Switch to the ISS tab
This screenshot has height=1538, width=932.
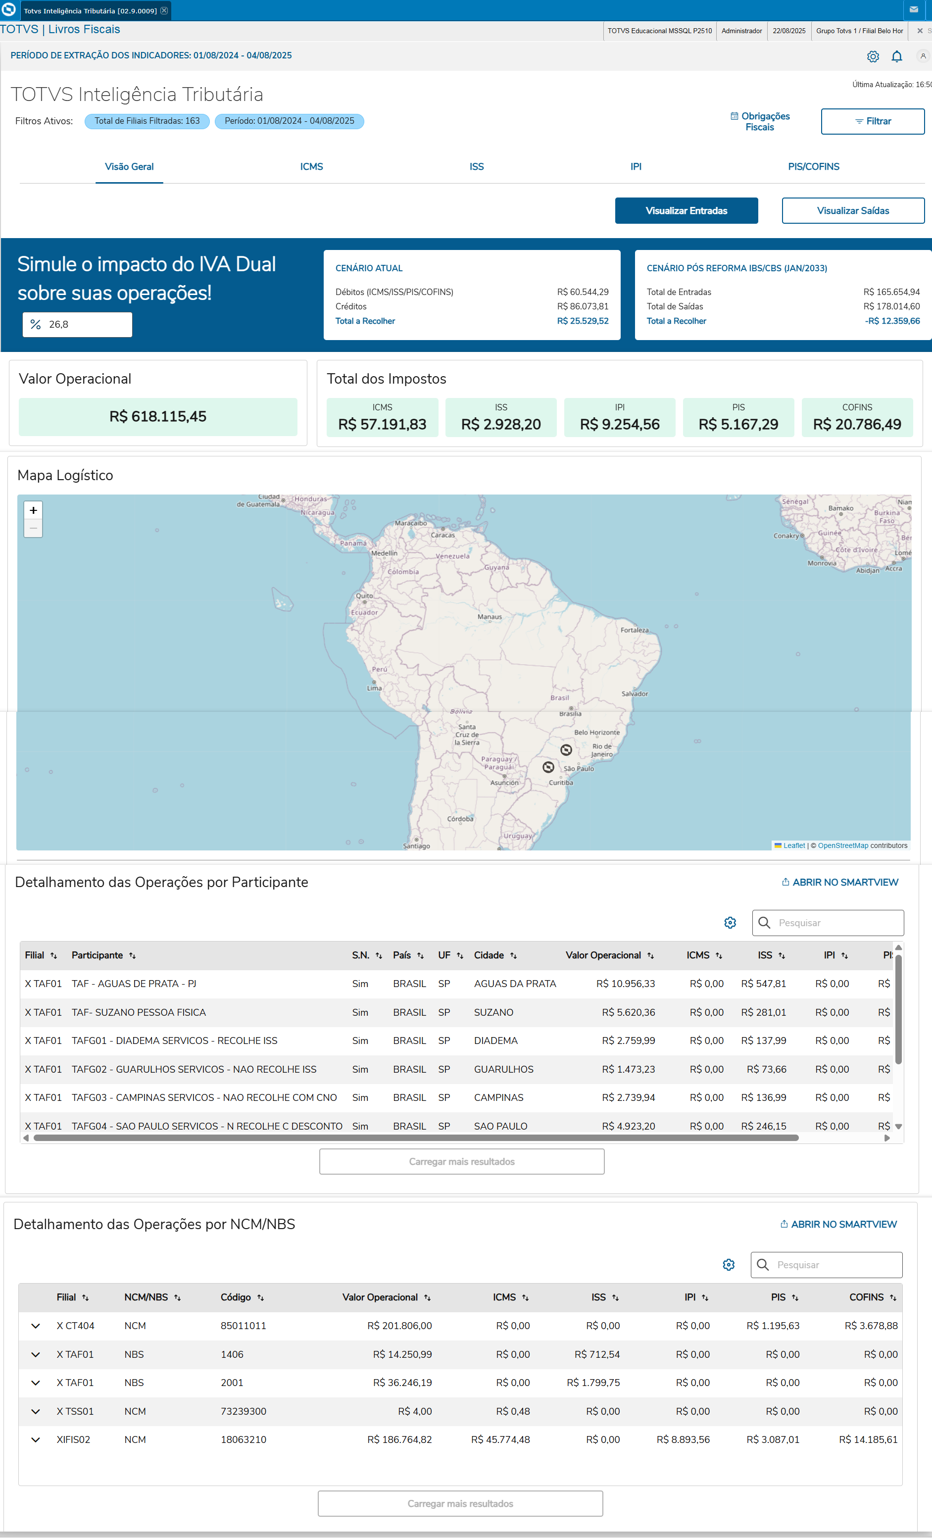[x=477, y=167]
